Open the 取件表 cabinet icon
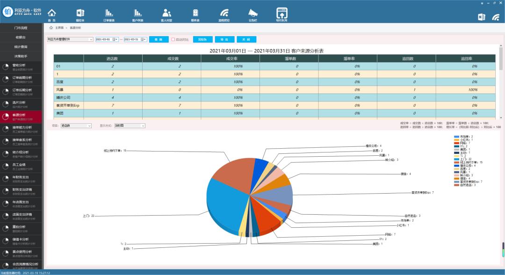 tap(195, 14)
